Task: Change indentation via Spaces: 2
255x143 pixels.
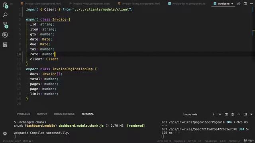Action: pyautogui.click(x=180, y=141)
